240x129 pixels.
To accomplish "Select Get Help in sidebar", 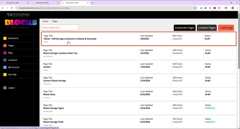I will click(12, 74).
